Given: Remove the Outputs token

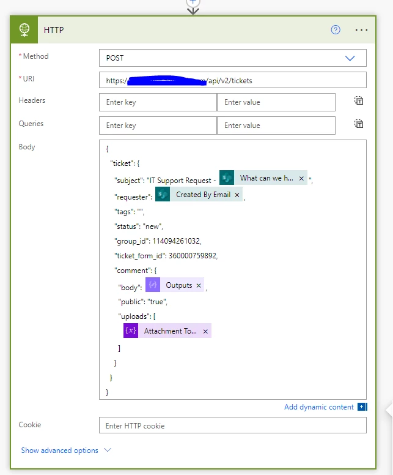Looking at the screenshot, I should (199, 285).
